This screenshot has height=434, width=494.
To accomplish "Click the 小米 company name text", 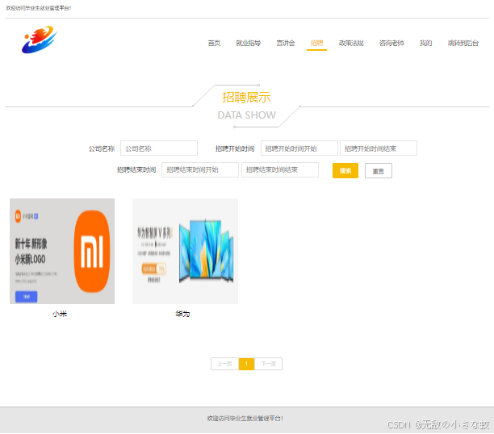I will (60, 314).
